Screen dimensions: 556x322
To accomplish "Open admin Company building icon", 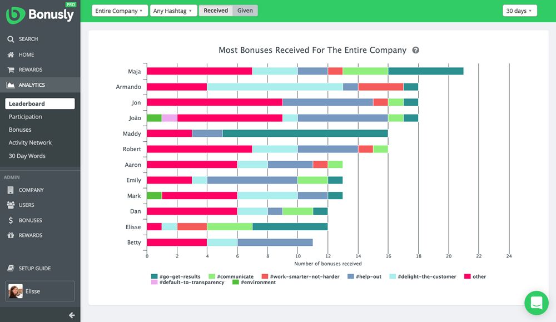I will coord(11,190).
